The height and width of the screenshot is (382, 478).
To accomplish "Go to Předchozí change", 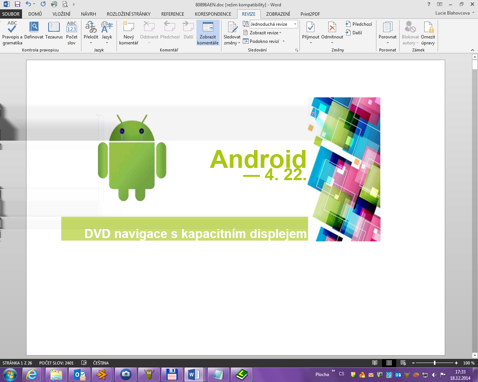I will 359,24.
